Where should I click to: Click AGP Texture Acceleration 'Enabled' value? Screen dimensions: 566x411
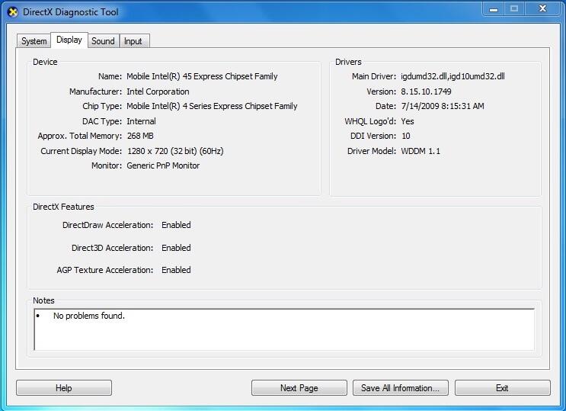tap(176, 270)
